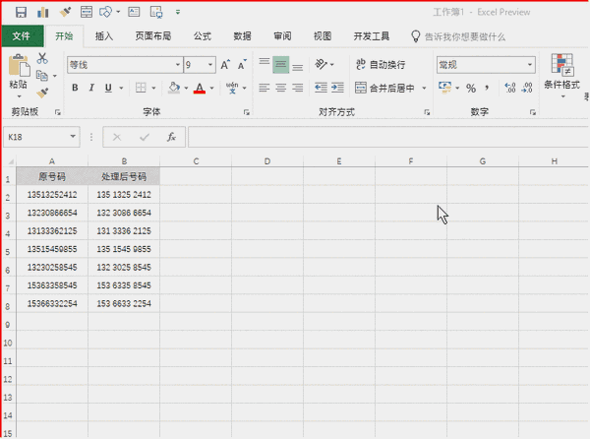Select cell containing 135 1325 2412
The image size is (590, 439).
coord(124,194)
